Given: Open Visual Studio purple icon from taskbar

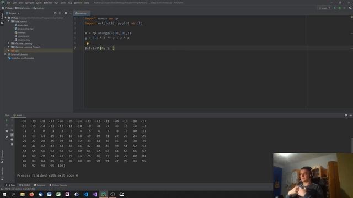Looking at the screenshot, I should click(95, 194).
